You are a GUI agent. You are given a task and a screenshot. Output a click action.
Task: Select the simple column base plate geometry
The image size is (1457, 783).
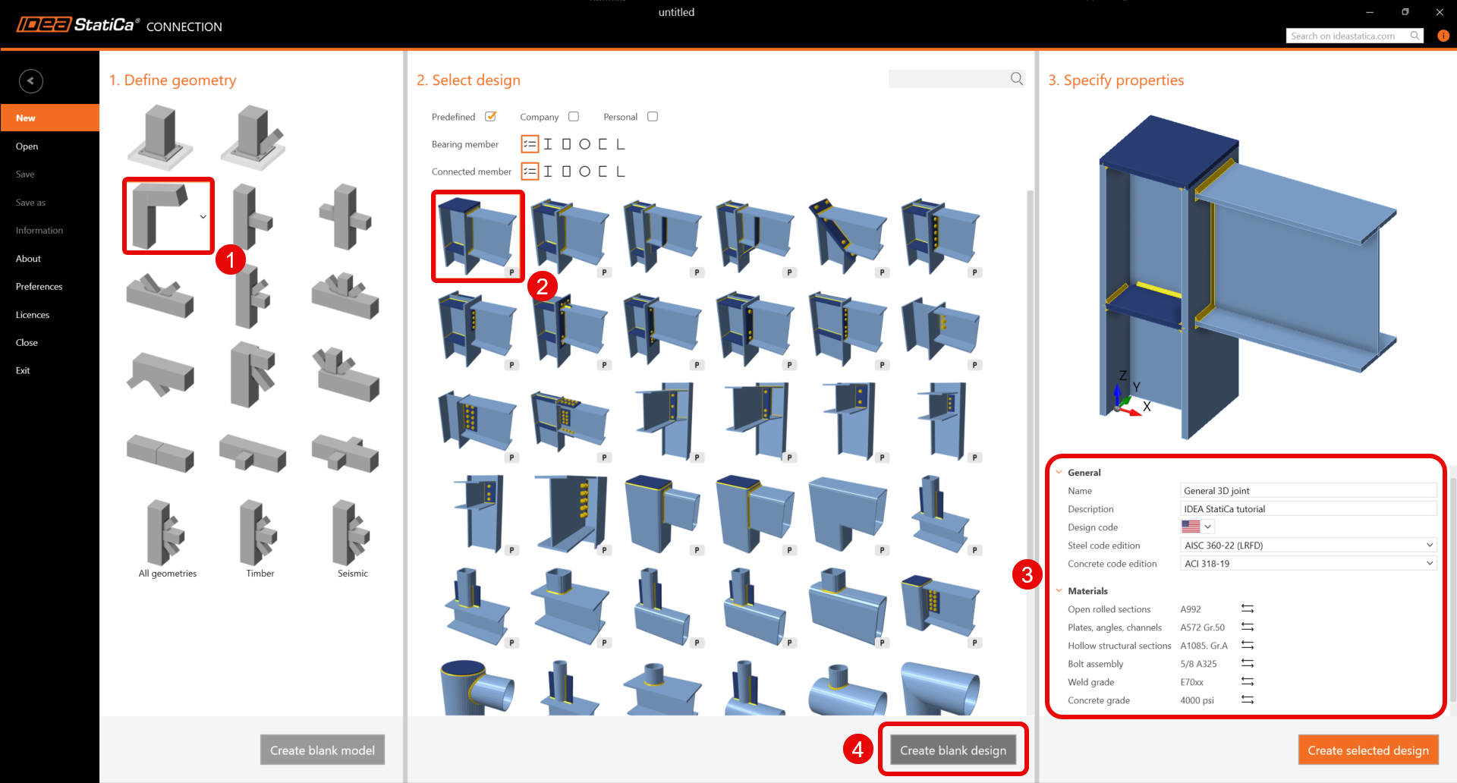(x=160, y=137)
